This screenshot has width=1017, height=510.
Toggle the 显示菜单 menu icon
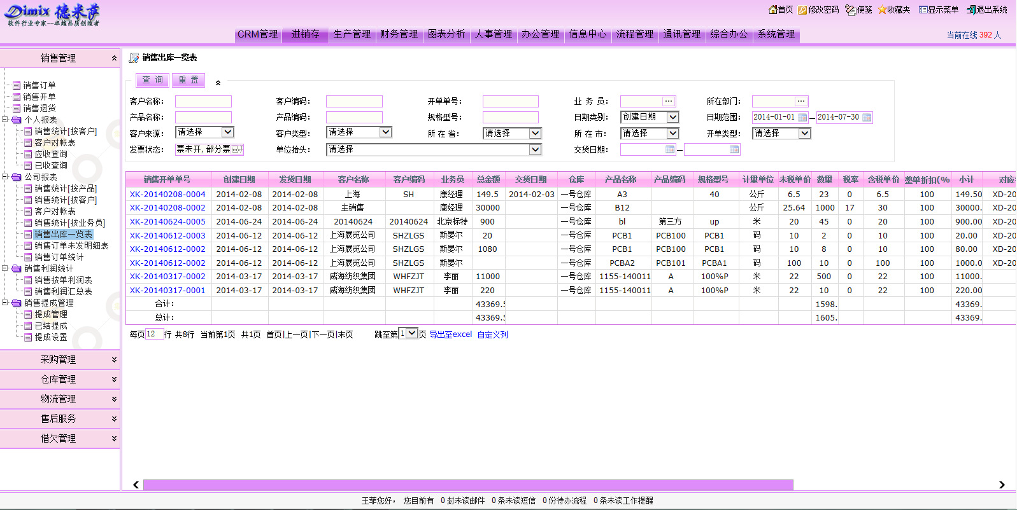click(x=923, y=10)
